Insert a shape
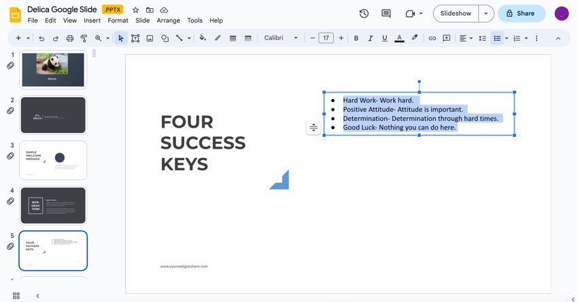Image resolution: width=578 pixels, height=302 pixels. [165, 38]
